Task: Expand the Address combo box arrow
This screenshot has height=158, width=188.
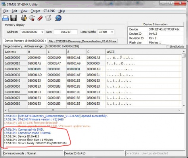Action: [x=42, y=32]
